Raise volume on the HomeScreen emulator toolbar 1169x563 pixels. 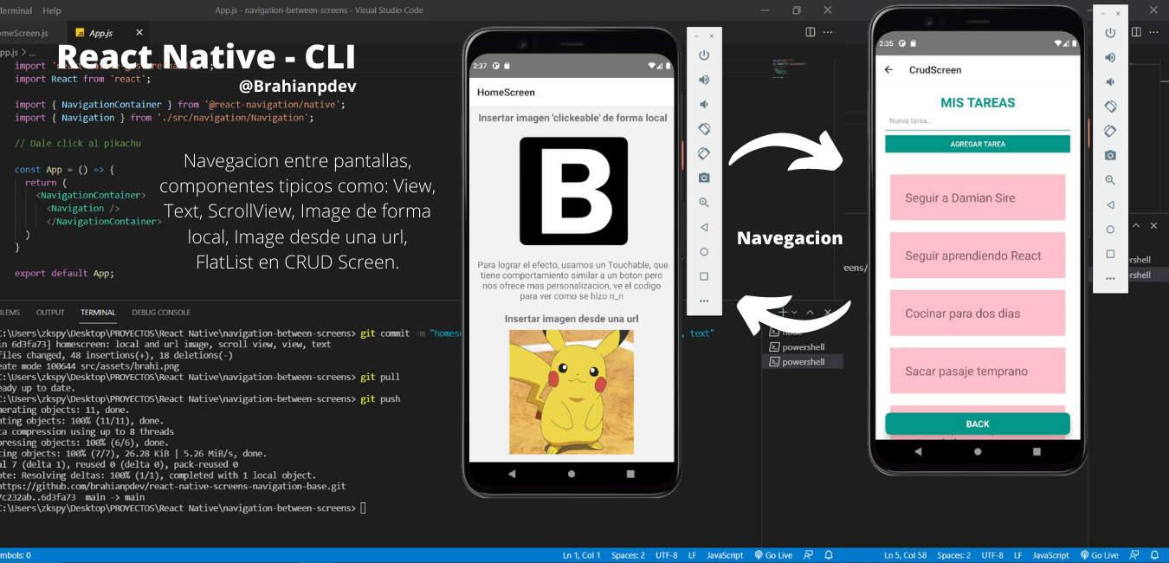tap(704, 80)
